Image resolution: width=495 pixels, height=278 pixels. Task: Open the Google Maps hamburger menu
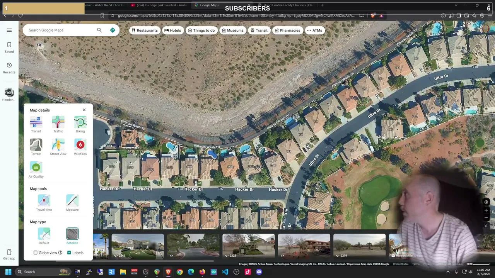tap(9, 30)
